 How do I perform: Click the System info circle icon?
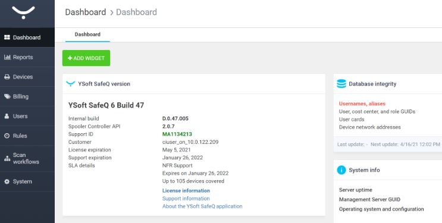(x=341, y=170)
